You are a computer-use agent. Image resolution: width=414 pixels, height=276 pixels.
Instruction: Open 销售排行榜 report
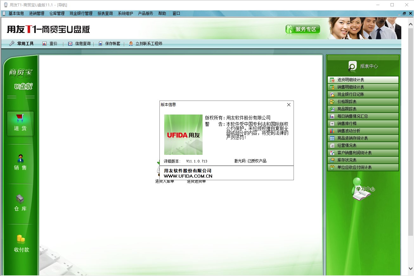click(363, 123)
